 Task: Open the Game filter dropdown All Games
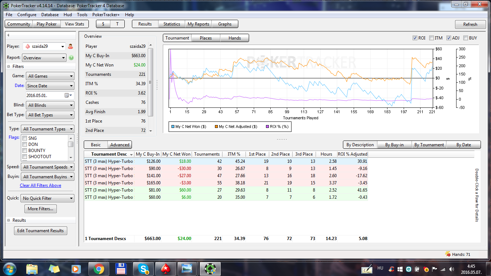pyautogui.click(x=50, y=76)
